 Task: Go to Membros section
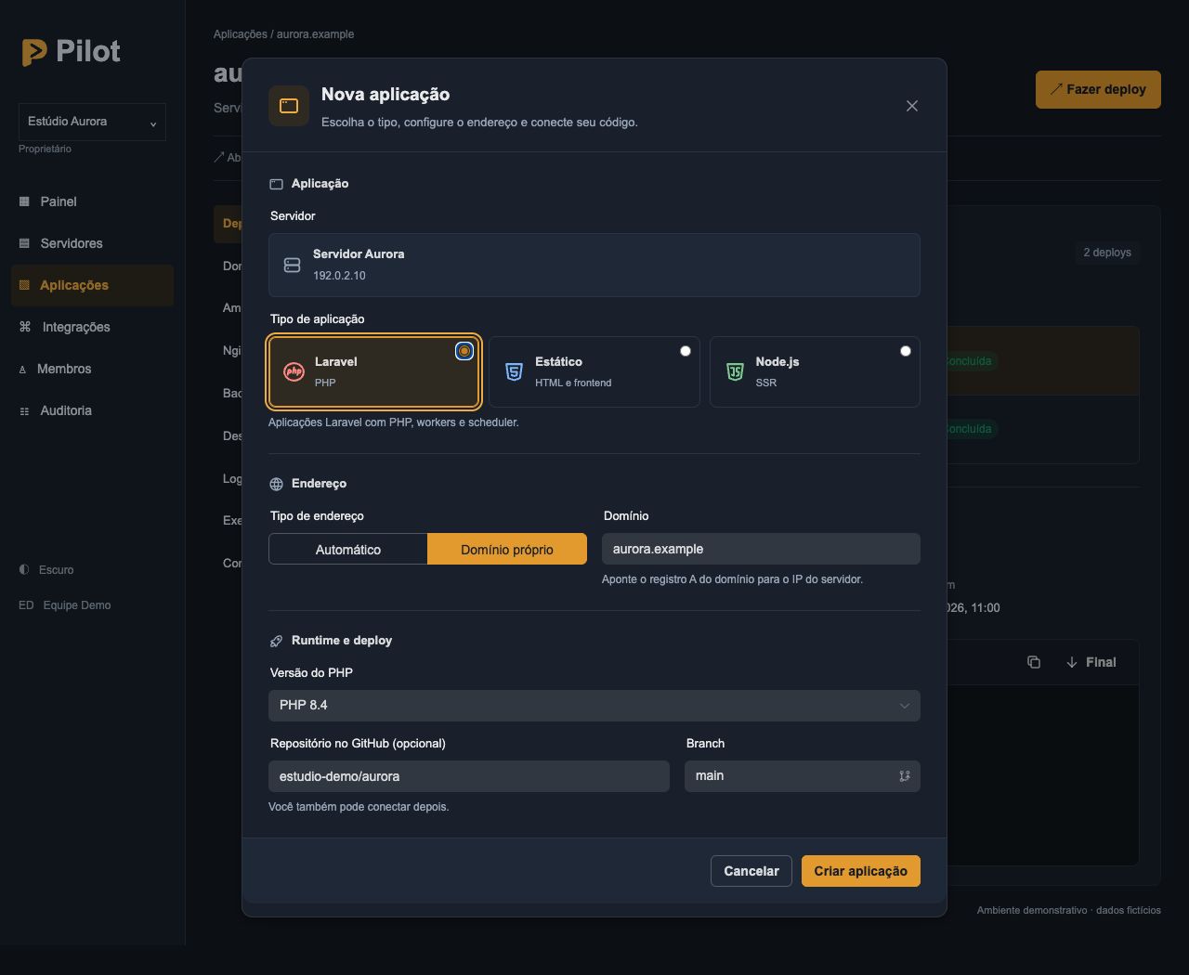pos(92,369)
